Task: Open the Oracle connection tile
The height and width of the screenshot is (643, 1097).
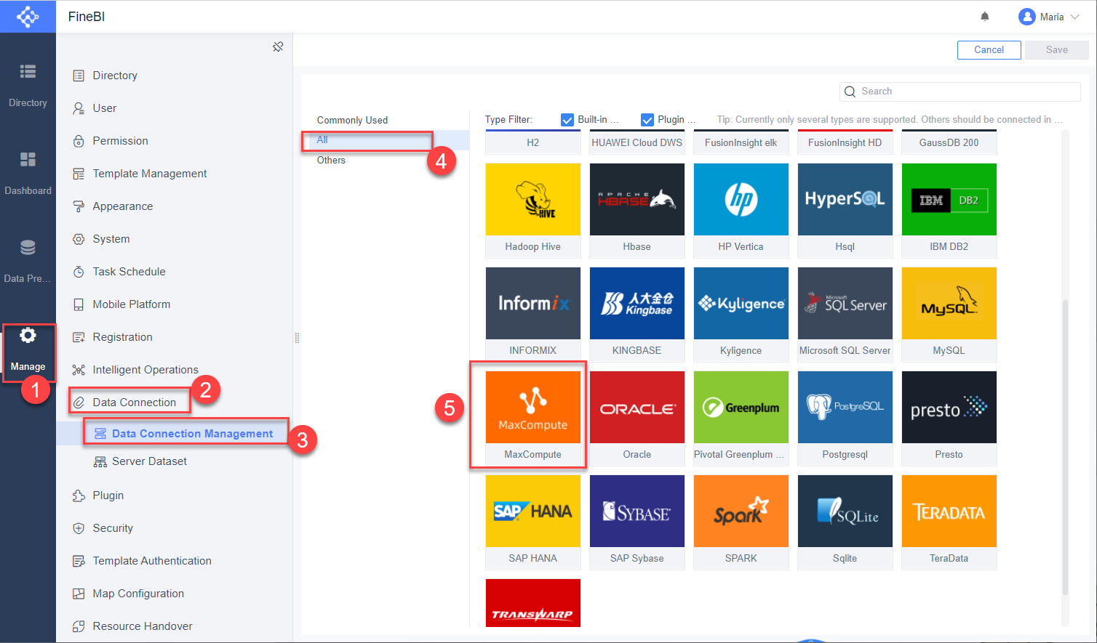Action: pos(637,407)
